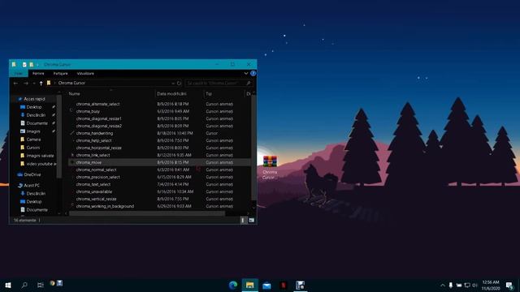Open Camera folder in navigation pane
This screenshot has height=292, width=520.
point(33,140)
